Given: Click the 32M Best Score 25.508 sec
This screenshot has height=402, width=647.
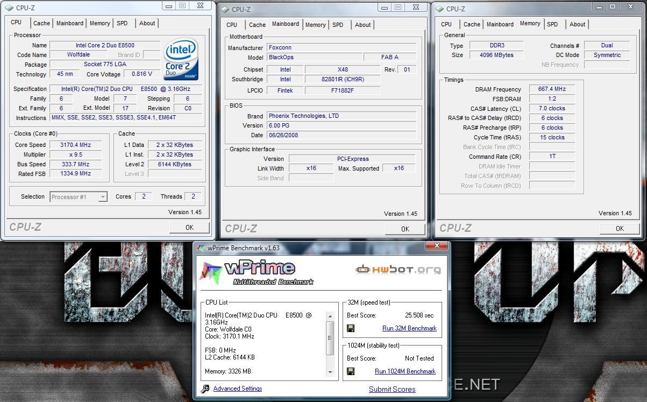Looking at the screenshot, I should [419, 315].
